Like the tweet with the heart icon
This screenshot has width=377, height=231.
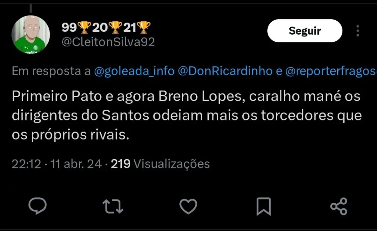[188, 206]
